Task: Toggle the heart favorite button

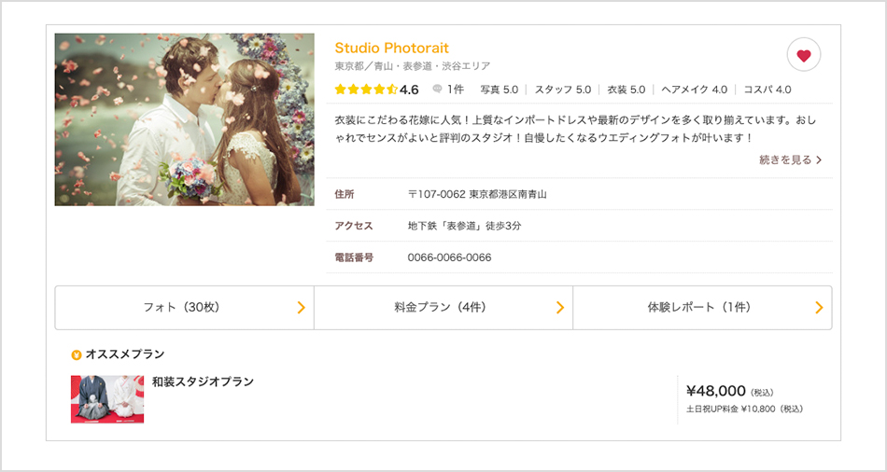Action: click(x=803, y=55)
